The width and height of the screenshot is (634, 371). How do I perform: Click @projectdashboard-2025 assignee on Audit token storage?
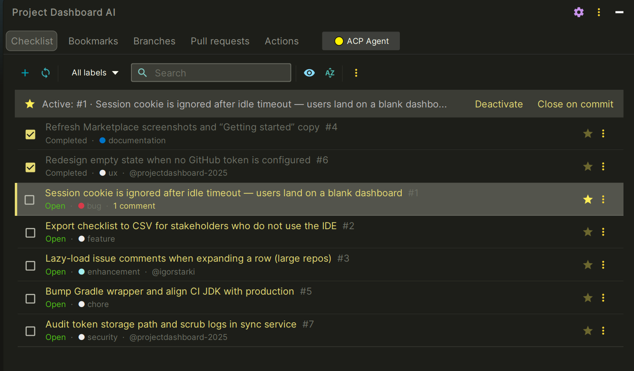coord(179,337)
